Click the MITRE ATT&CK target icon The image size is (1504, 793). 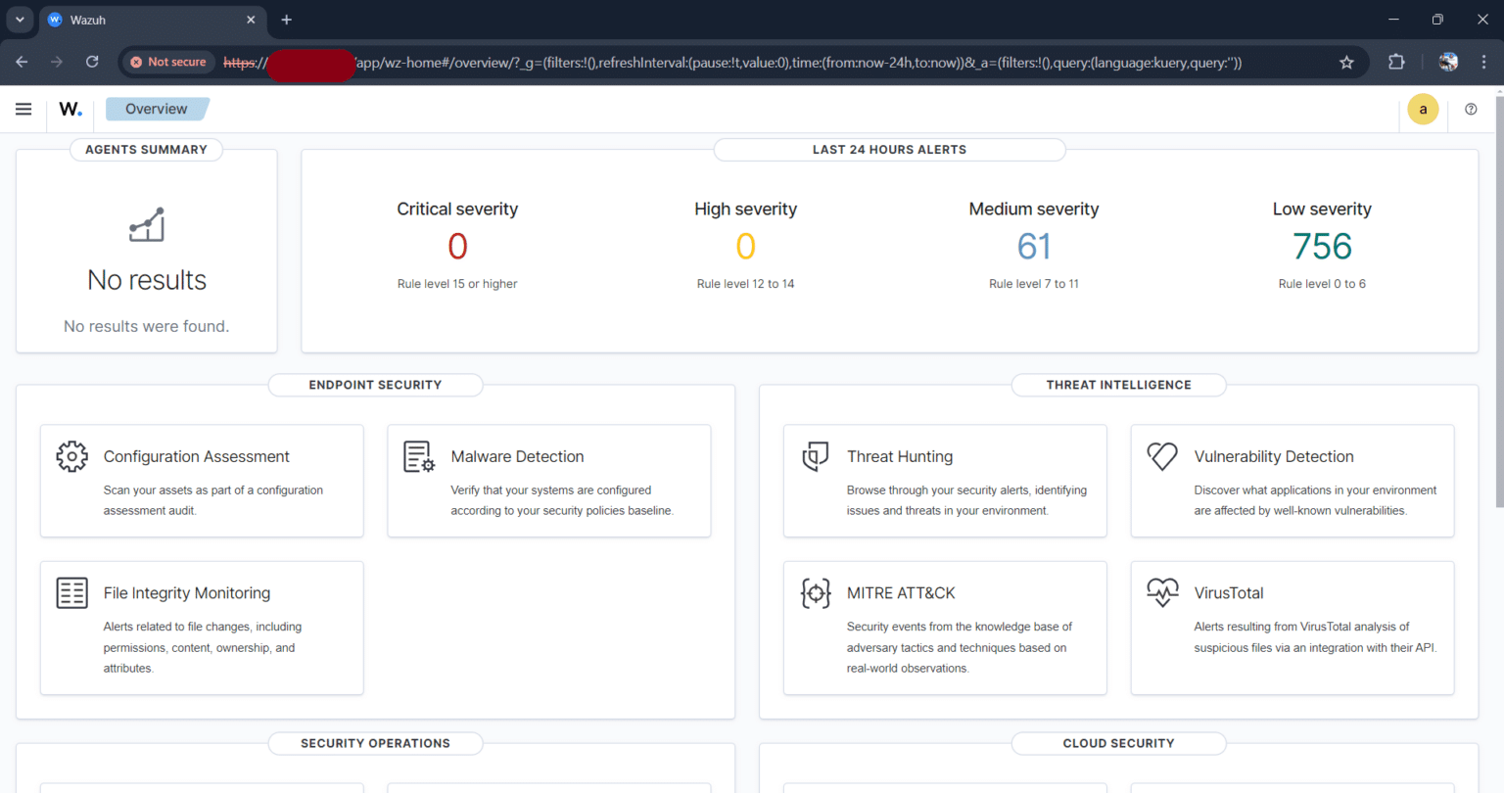pos(815,592)
